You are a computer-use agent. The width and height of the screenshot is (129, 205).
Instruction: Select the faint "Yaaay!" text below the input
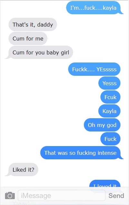(x=21, y=203)
